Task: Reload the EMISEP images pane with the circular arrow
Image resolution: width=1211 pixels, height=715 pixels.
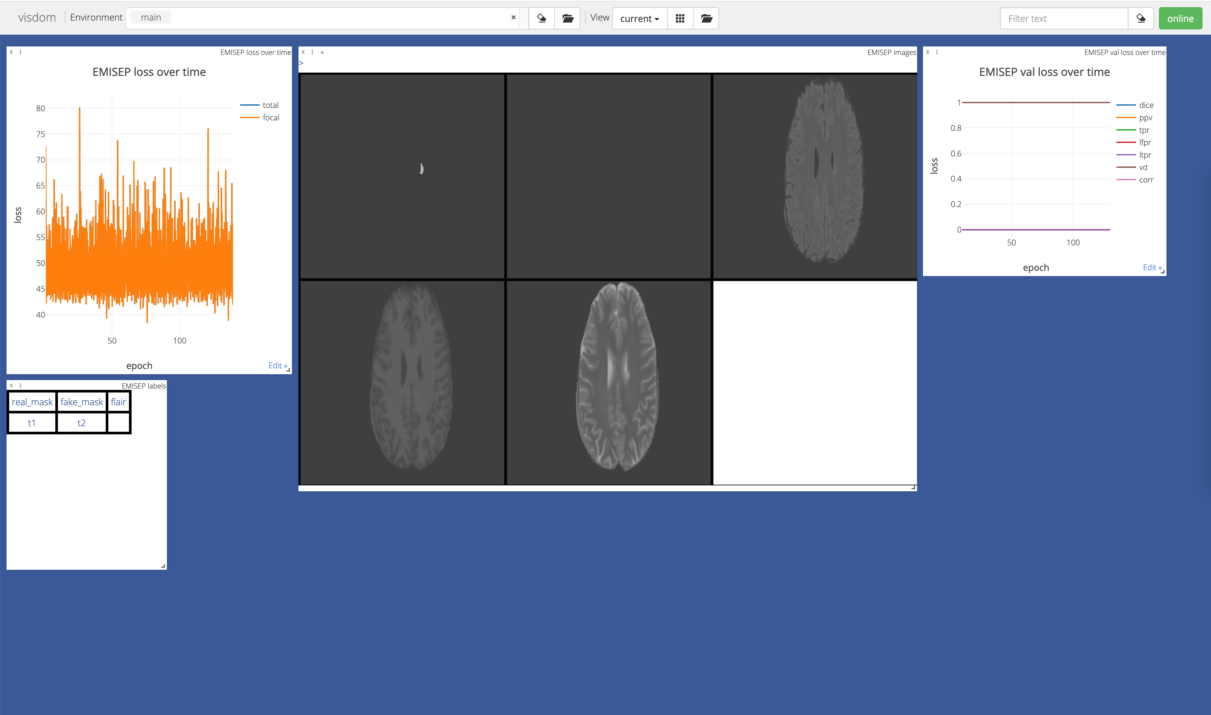Action: coord(321,52)
